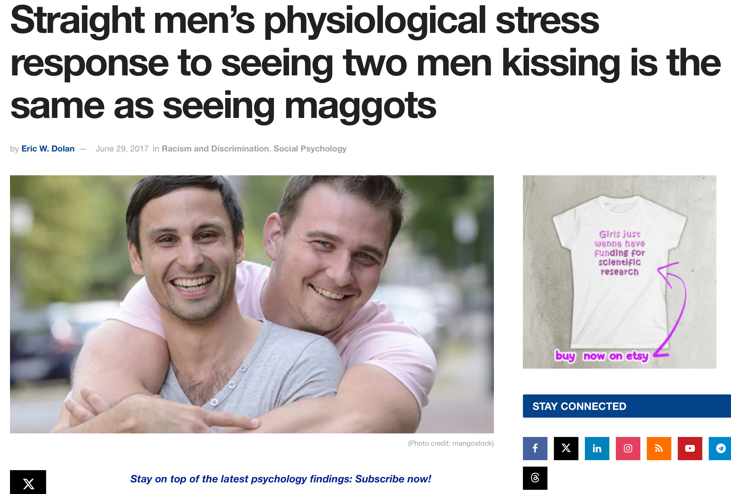The image size is (731, 494).
Task: Open the LinkedIn social icon
Action: coord(597,448)
